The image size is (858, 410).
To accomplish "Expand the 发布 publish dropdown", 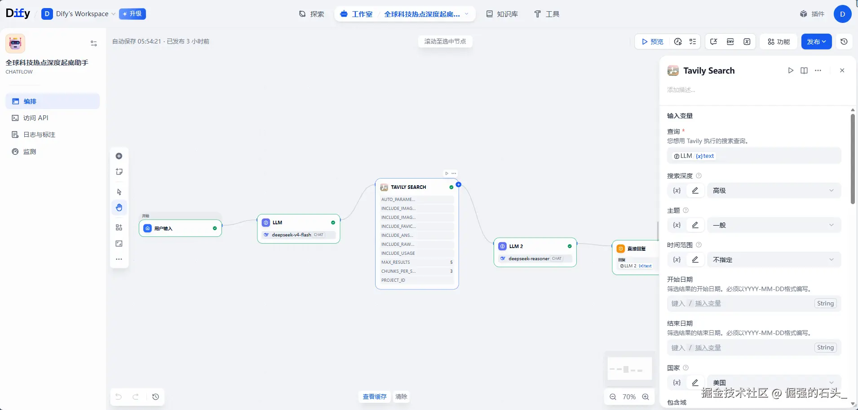I will (x=817, y=42).
